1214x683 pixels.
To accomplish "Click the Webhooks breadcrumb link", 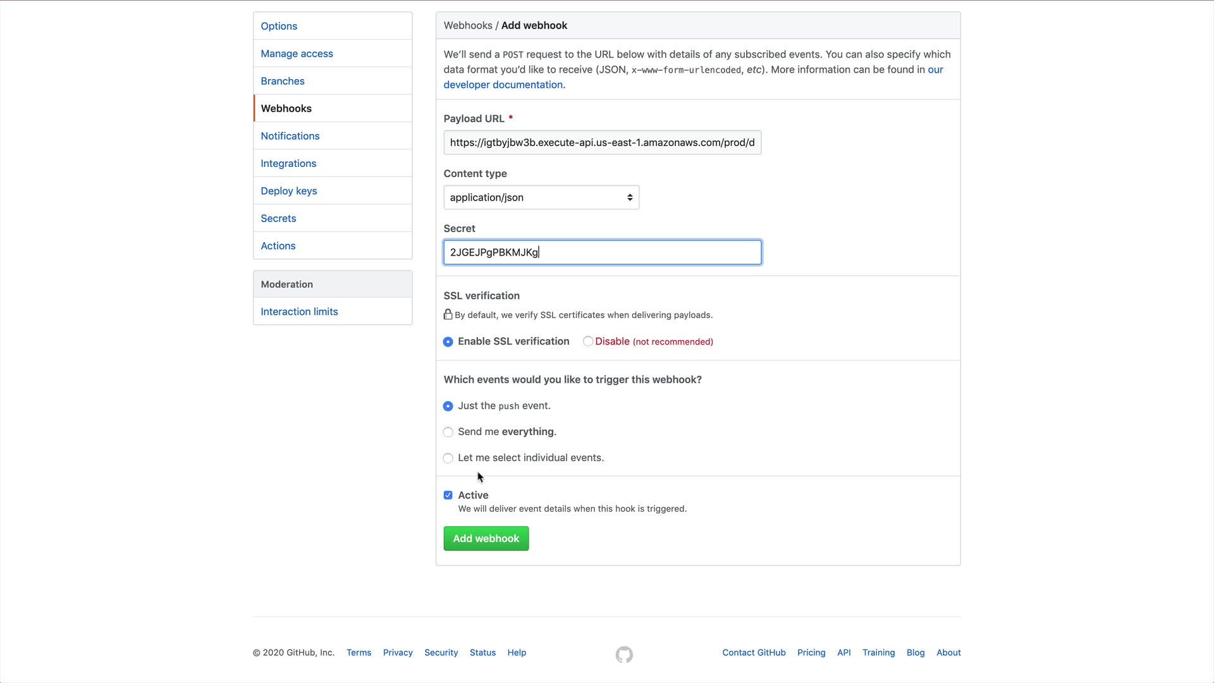I will pos(467,25).
